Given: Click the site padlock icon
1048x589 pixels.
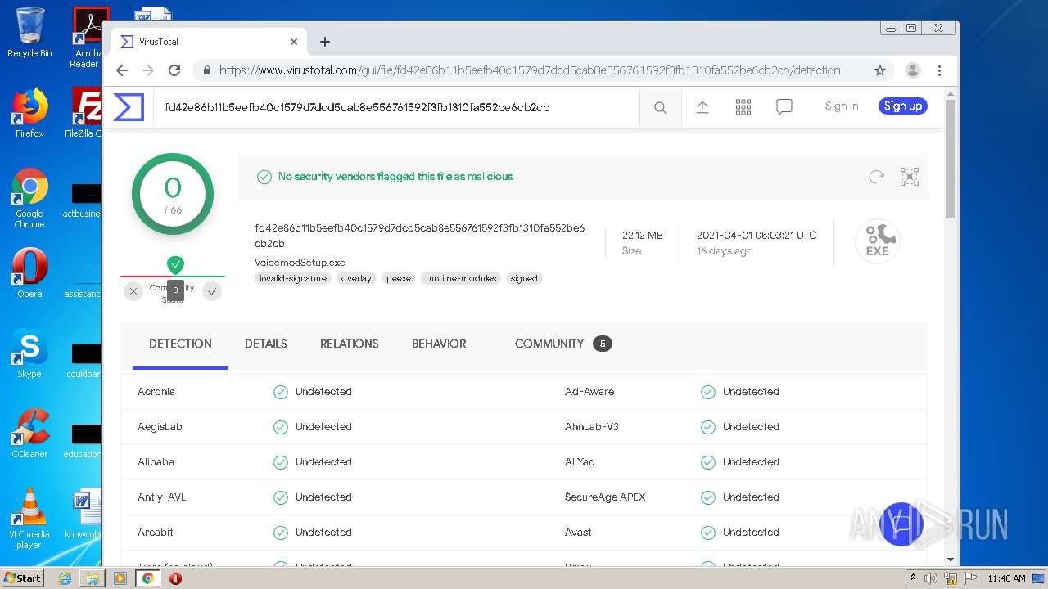Looking at the screenshot, I should [207, 70].
